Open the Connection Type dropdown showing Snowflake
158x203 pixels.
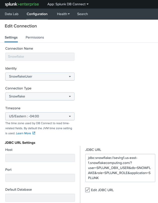tap(40, 96)
